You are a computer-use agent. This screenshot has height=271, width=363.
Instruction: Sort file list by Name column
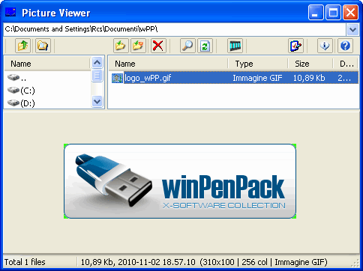(x=168, y=64)
